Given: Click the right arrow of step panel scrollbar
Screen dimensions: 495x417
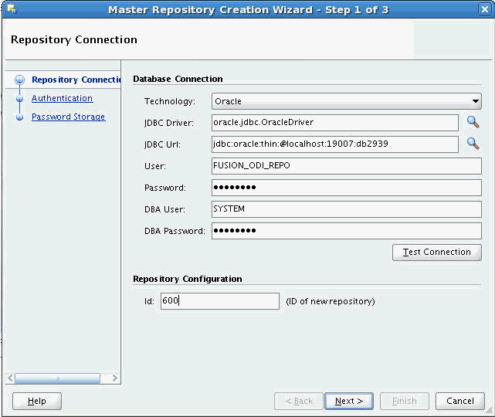Looking at the screenshot, I should click(114, 378).
